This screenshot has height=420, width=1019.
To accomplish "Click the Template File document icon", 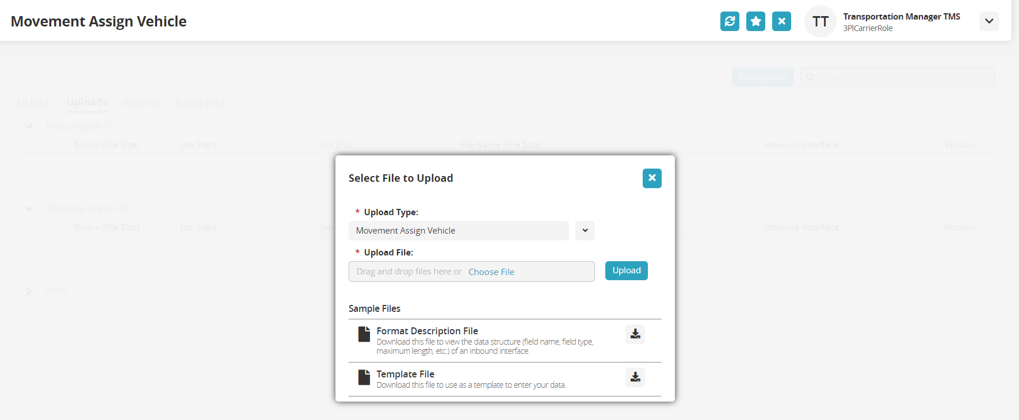I will tap(364, 377).
